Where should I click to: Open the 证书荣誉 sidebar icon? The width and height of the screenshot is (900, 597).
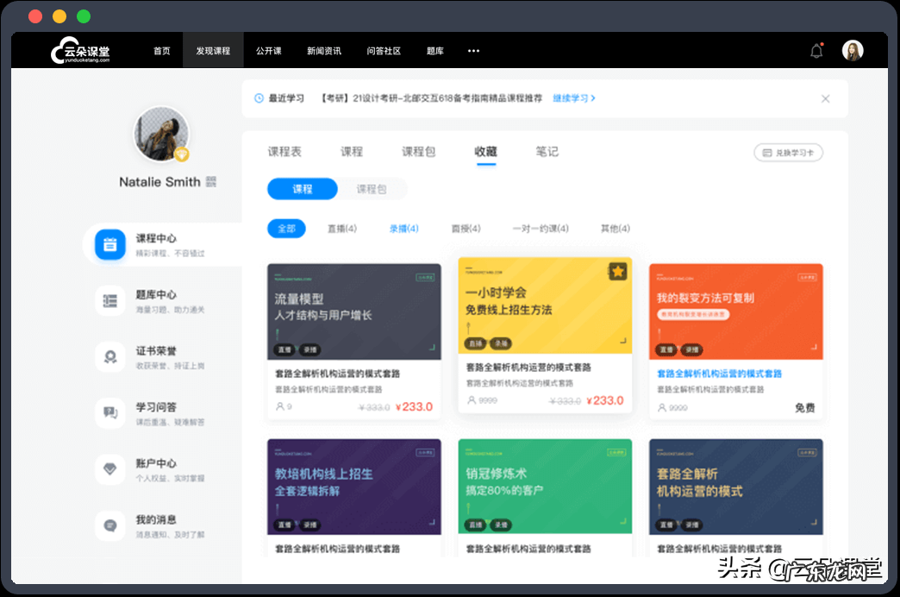[109, 356]
